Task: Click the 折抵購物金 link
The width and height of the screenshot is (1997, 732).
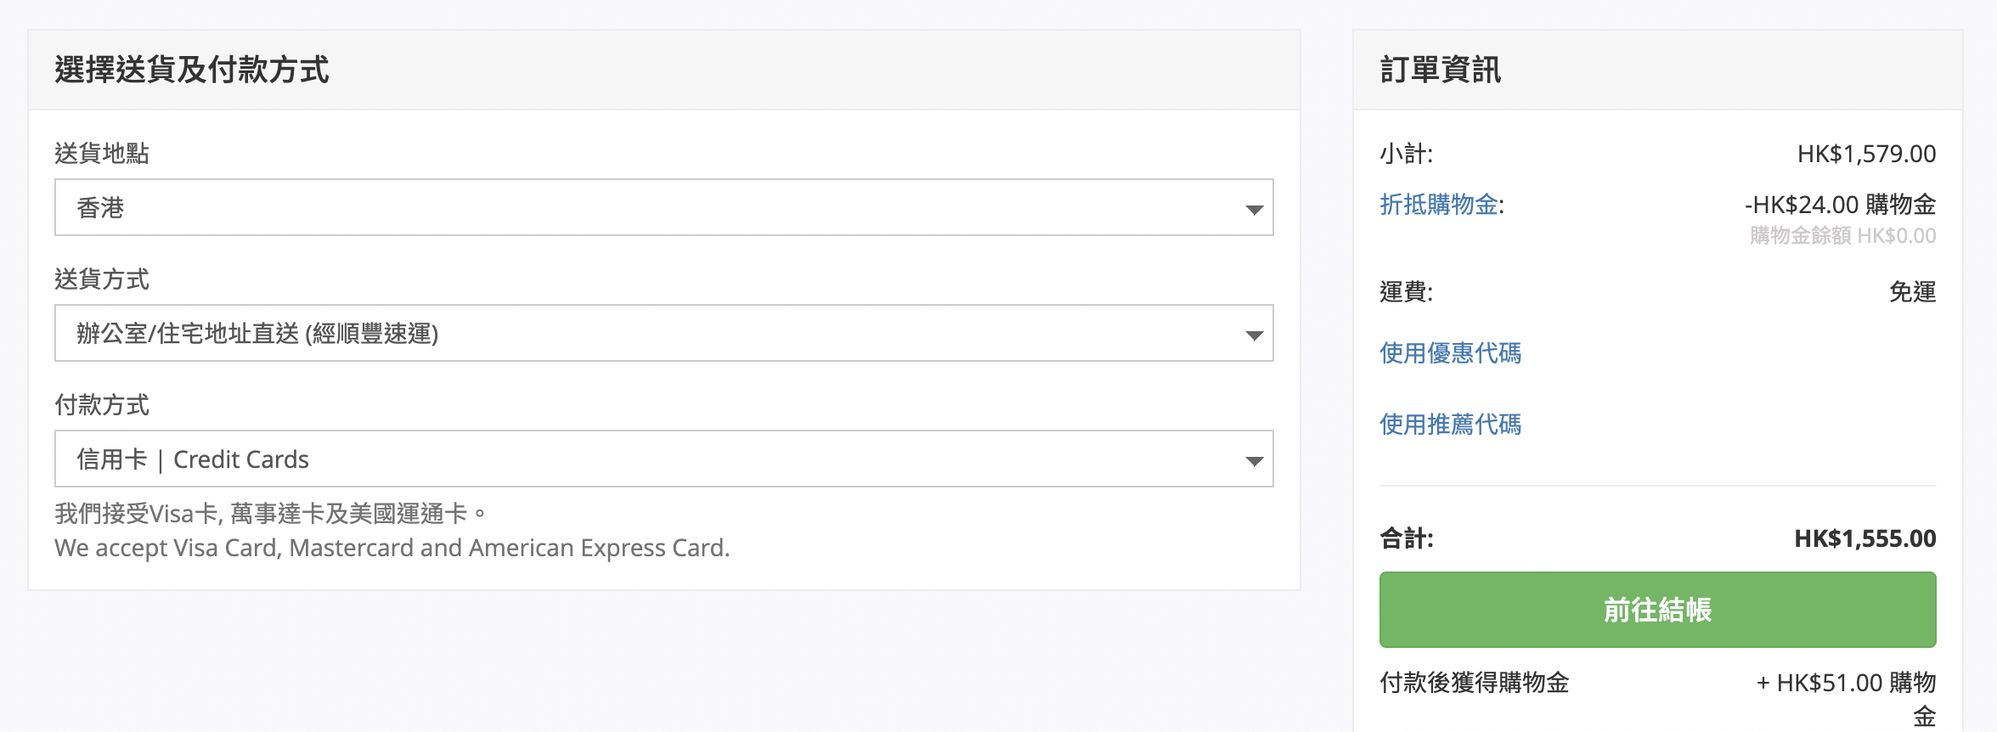Action: pos(1439,205)
